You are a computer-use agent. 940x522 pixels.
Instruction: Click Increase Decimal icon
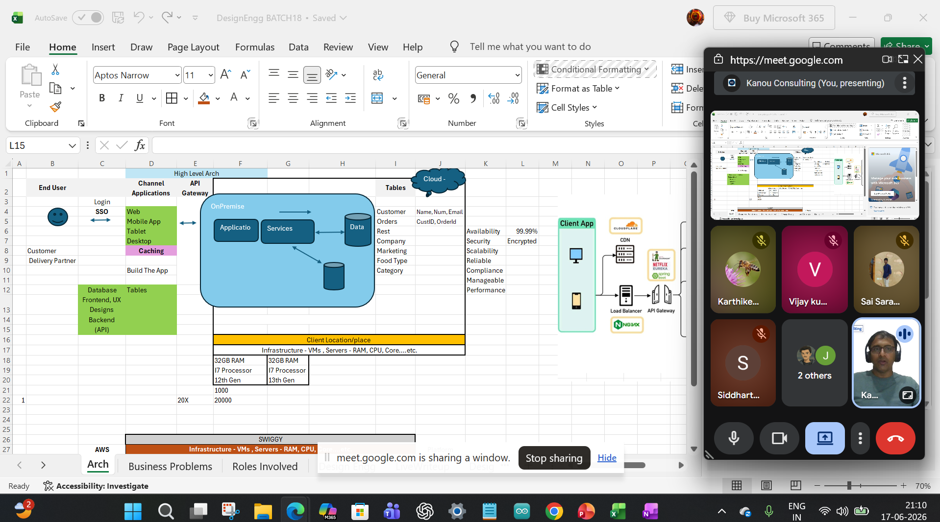click(494, 99)
